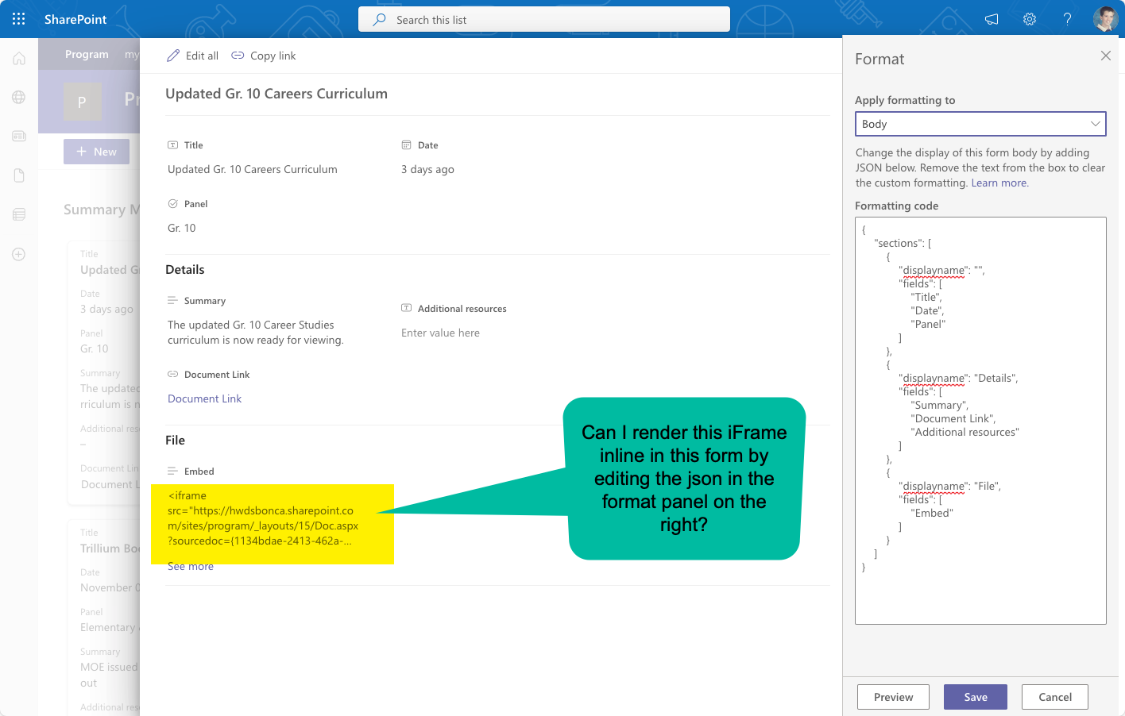Open the app launcher waffle menu
Screen dimensions: 1125x716
(18, 19)
